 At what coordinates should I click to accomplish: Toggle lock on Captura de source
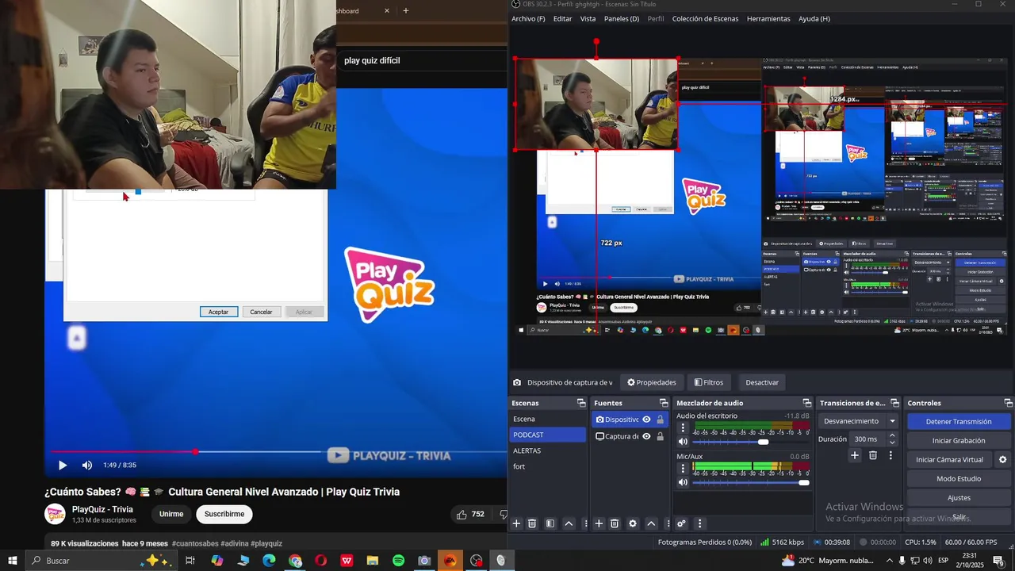[660, 436]
